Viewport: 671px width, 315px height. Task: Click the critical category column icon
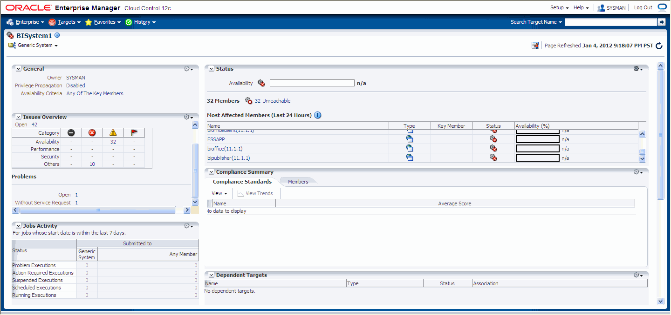pyautogui.click(x=92, y=133)
